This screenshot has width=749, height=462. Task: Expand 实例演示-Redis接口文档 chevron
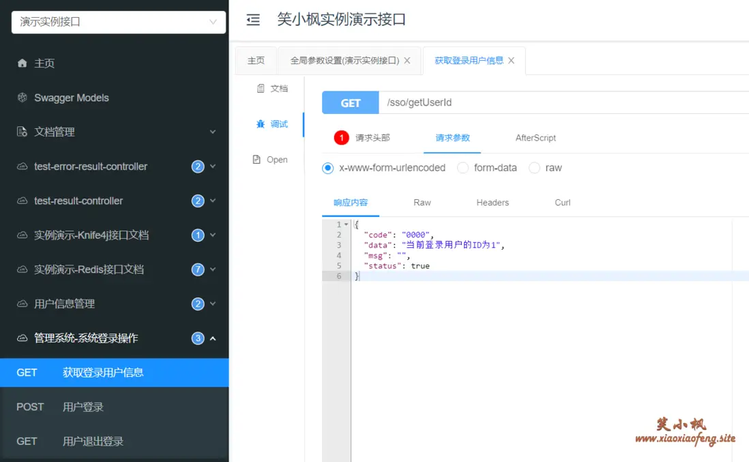213,270
